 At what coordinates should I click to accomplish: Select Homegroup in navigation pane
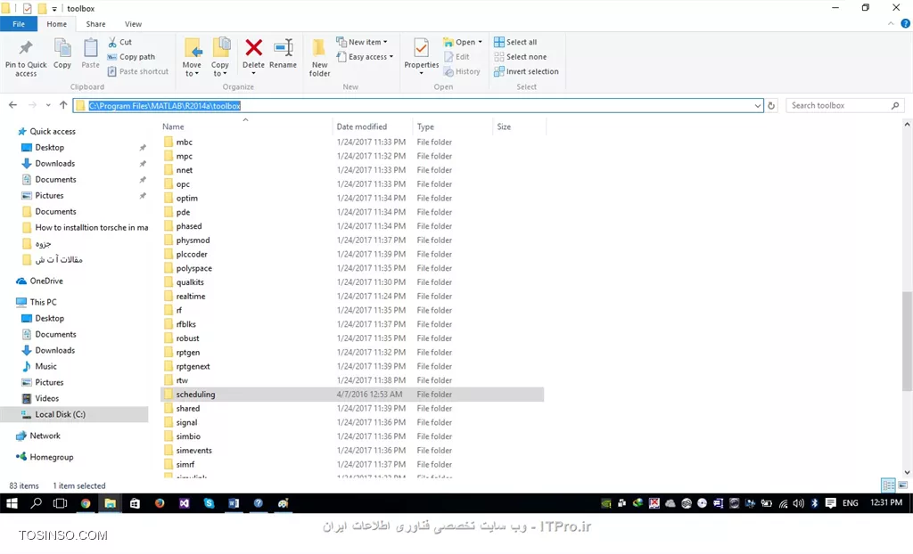pyautogui.click(x=45, y=457)
